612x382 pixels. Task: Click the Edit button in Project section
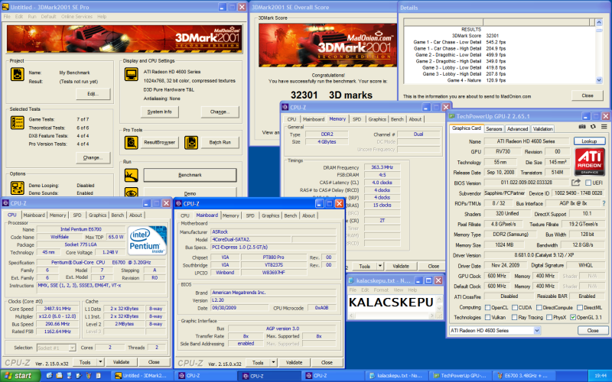(x=93, y=94)
